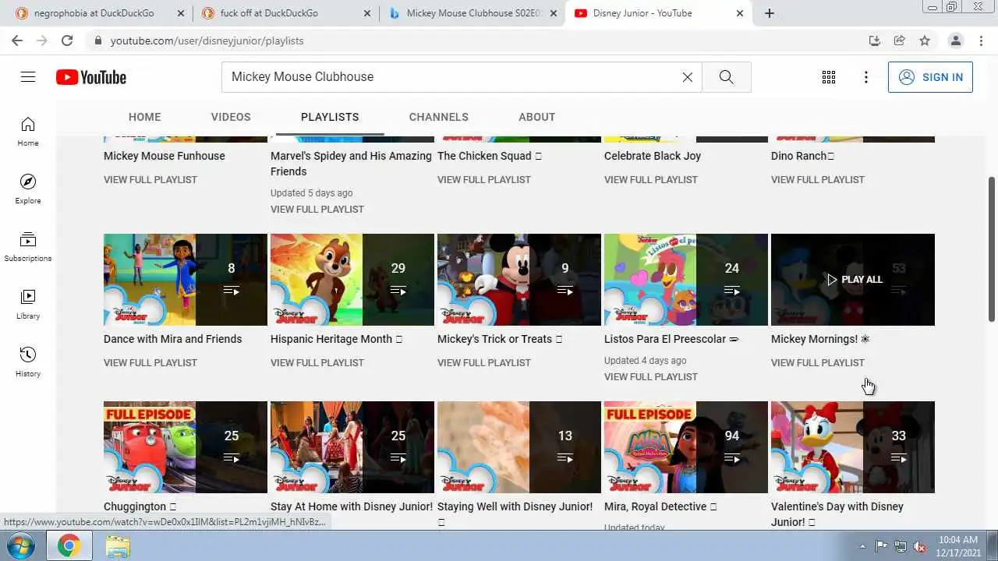The width and height of the screenshot is (998, 561).
Task: Open the channel HOME tab
Action: point(144,117)
